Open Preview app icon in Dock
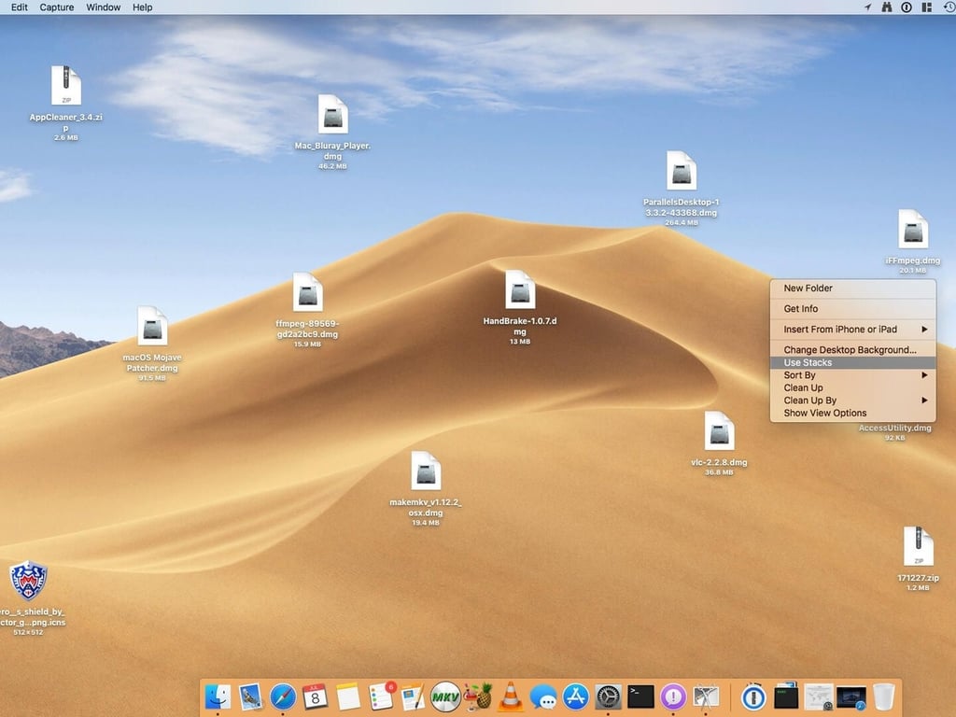This screenshot has height=717, width=956. (250, 696)
